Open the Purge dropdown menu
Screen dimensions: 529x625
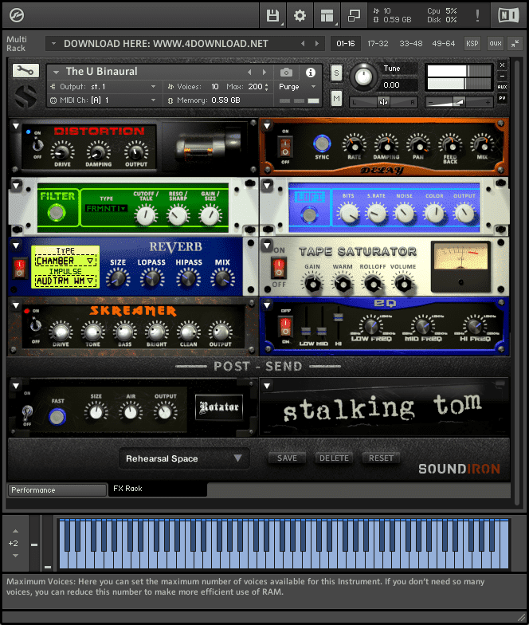pyautogui.click(x=298, y=86)
